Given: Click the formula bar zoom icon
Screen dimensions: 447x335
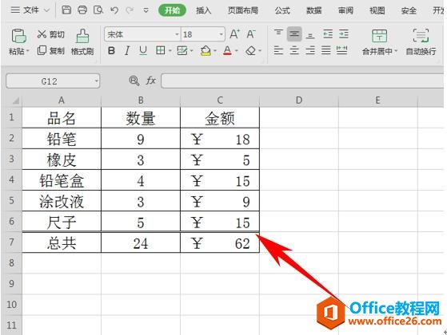Looking at the screenshot, I should click(x=134, y=81).
